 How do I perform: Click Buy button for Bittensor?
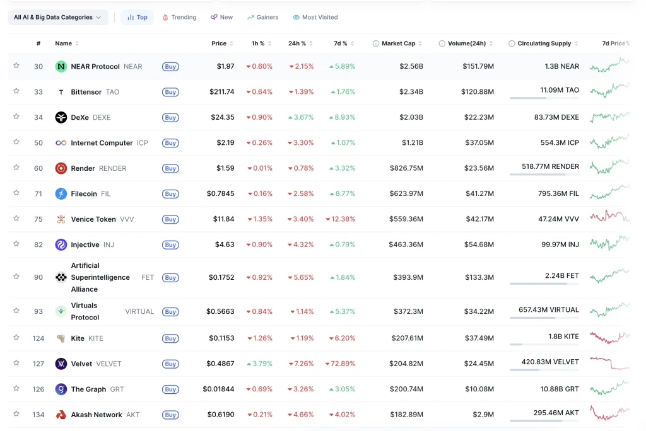(170, 92)
